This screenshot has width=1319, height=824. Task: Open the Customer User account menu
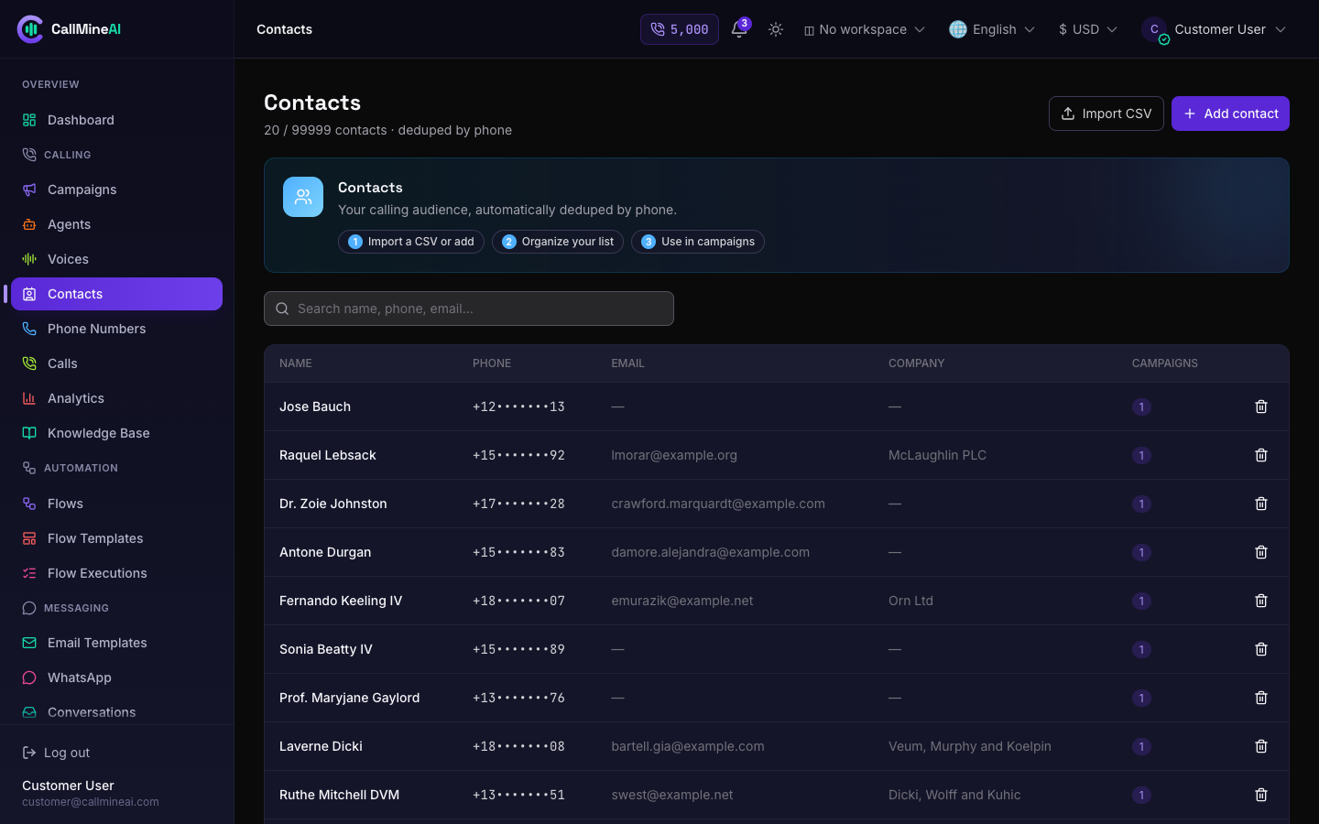(x=1215, y=29)
